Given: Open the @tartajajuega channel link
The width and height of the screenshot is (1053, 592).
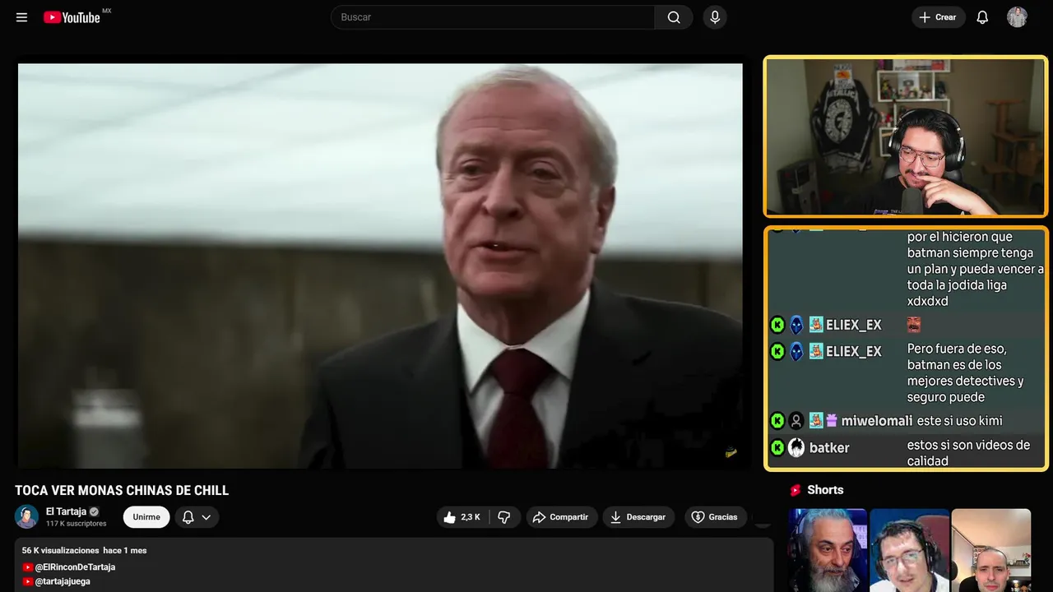Looking at the screenshot, I should [x=63, y=581].
